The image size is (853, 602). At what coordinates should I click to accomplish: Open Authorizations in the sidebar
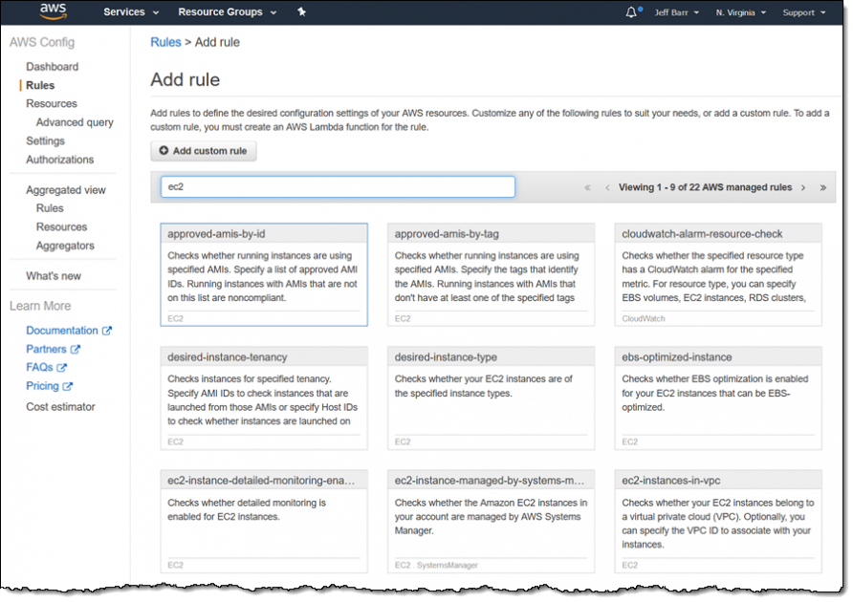[x=60, y=160]
